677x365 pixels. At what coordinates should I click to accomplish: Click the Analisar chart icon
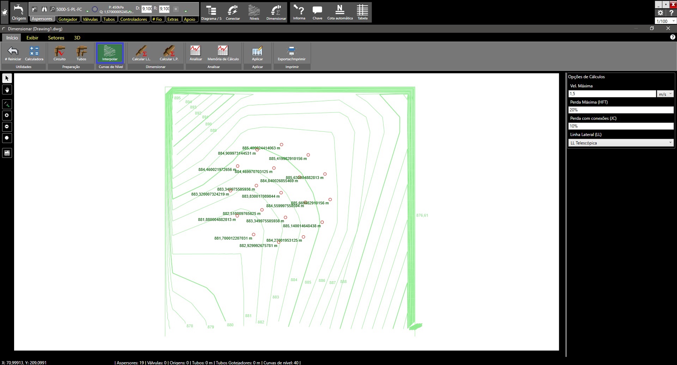coord(196,53)
